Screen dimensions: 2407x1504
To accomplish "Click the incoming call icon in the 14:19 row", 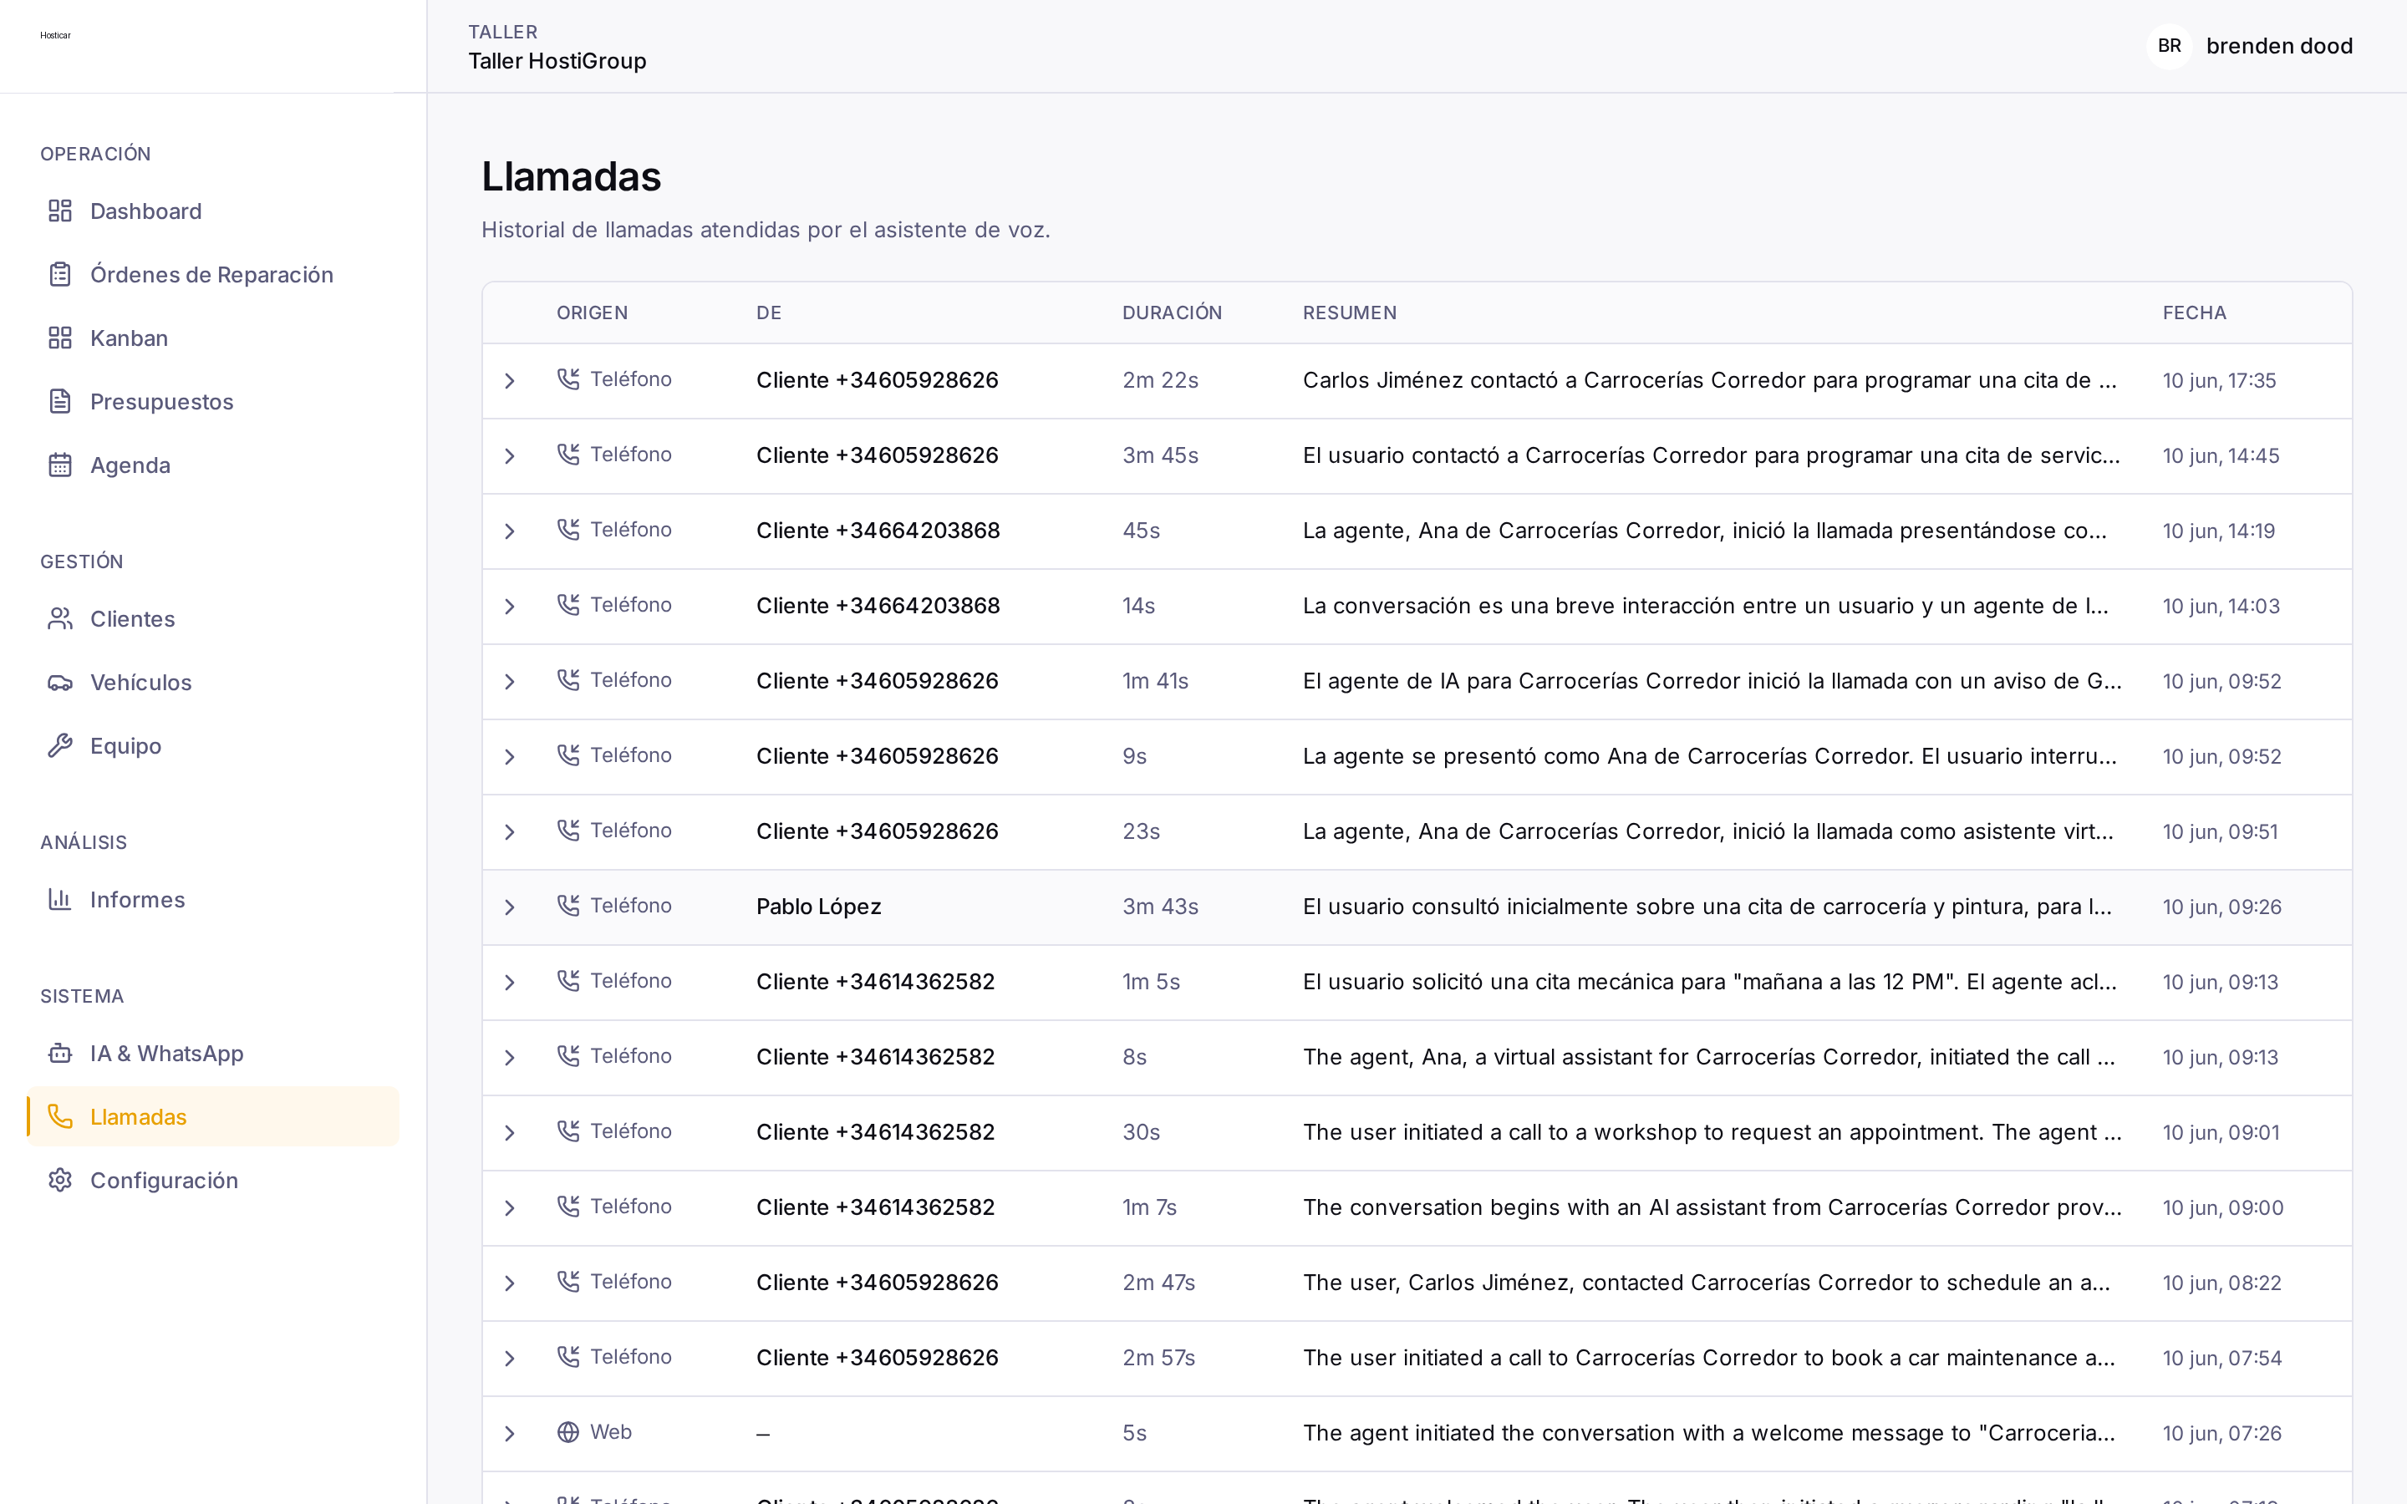I will click(568, 529).
